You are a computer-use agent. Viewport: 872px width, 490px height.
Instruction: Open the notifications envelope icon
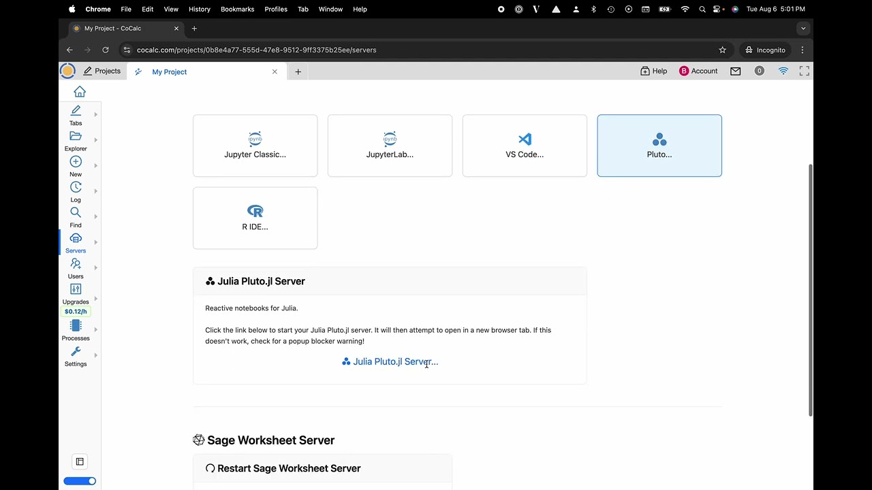pos(736,71)
